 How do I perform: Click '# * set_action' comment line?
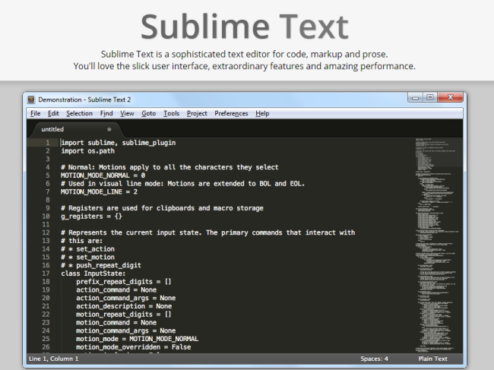pos(87,249)
